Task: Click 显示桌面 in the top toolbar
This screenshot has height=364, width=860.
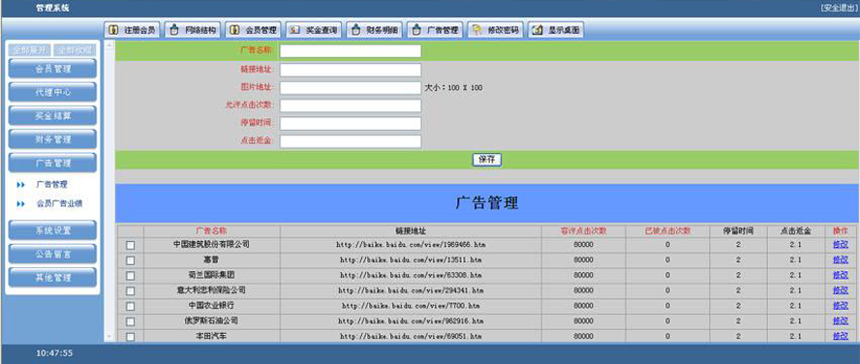Action: point(556,30)
